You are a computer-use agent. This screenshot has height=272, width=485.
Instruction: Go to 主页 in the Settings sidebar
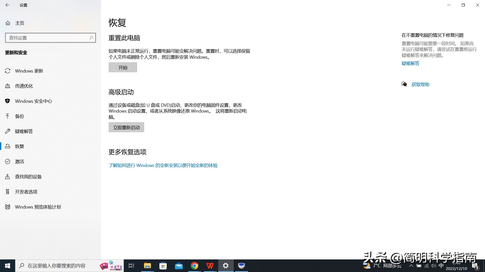click(20, 23)
